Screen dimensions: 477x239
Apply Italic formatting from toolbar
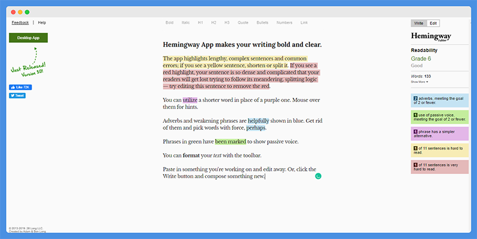[x=185, y=23]
